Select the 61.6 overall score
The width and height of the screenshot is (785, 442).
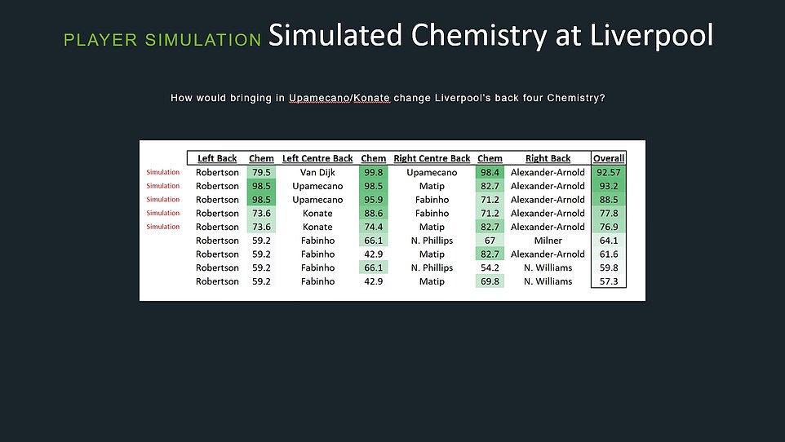(609, 254)
